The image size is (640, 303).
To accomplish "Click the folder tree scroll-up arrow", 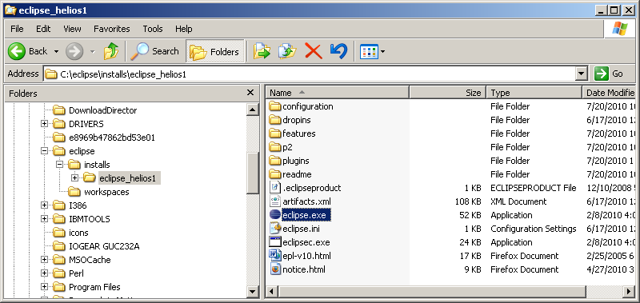I will click(x=253, y=110).
